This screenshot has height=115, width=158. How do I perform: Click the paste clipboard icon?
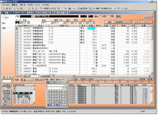[22, 8]
